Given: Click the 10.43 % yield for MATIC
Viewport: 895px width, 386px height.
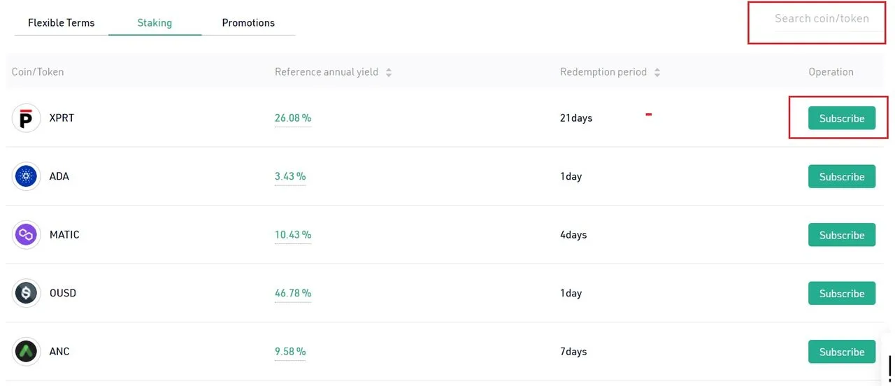Looking at the screenshot, I should [293, 235].
